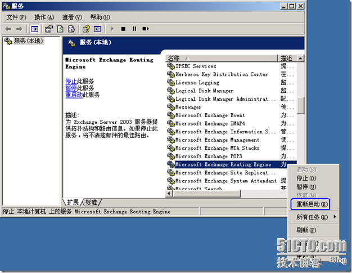
Task: Click vertical scrollbar up arrow
Action: click(300, 58)
